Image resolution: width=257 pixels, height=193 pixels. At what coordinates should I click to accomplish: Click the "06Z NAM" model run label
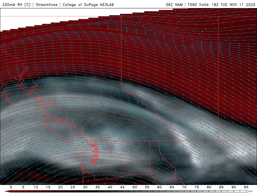point(174,5)
